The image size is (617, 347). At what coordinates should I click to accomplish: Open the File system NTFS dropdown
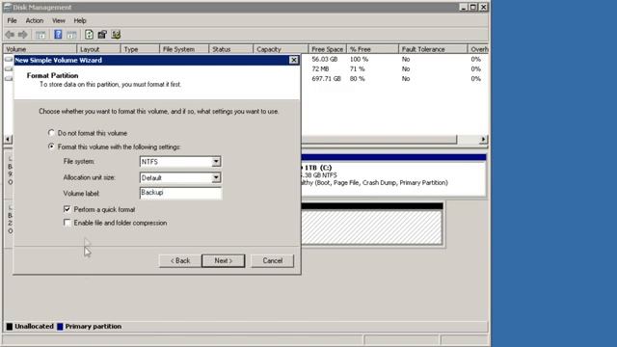pyautogui.click(x=216, y=162)
